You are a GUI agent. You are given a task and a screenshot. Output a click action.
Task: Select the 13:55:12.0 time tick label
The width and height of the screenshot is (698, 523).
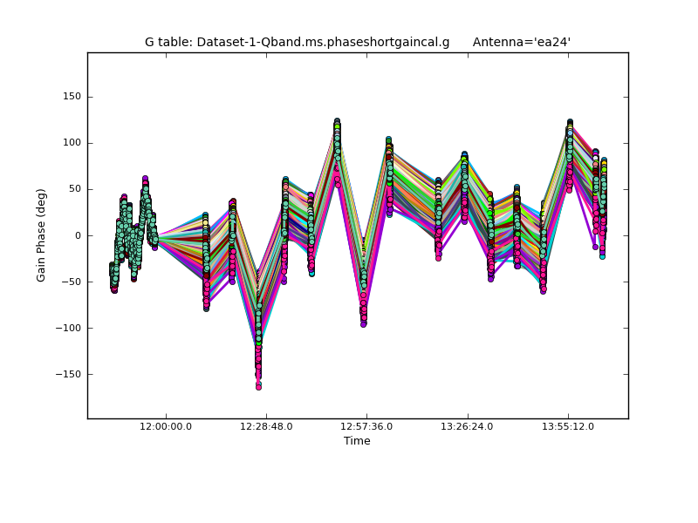[568, 426]
